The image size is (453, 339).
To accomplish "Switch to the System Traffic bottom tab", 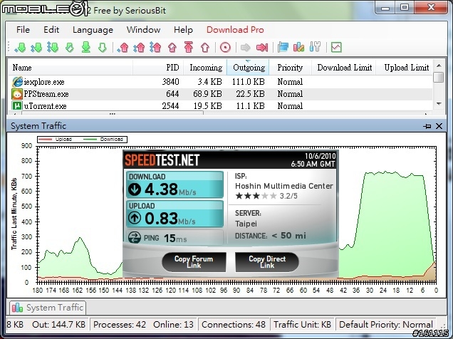I will point(48,308).
